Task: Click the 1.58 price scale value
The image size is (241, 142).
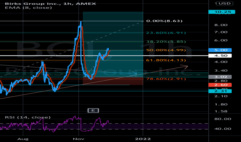Action: tap(221, 111)
